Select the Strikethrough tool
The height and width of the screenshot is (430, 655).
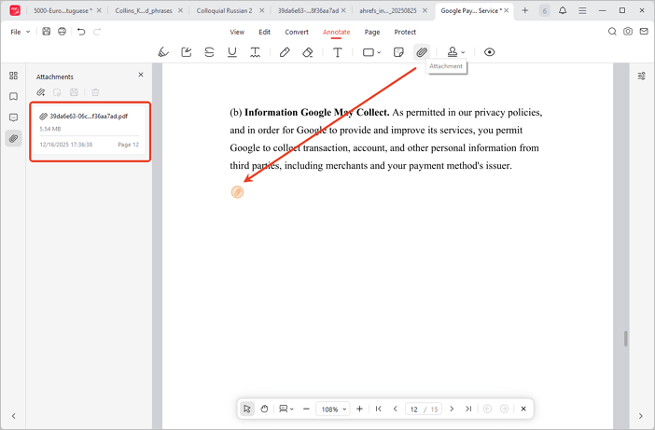point(209,52)
